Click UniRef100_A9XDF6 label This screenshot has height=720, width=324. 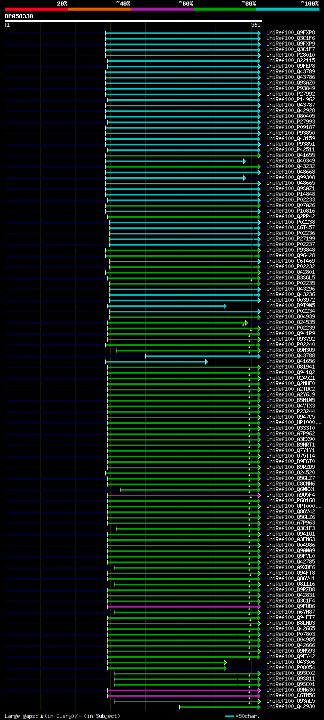[291, 567]
